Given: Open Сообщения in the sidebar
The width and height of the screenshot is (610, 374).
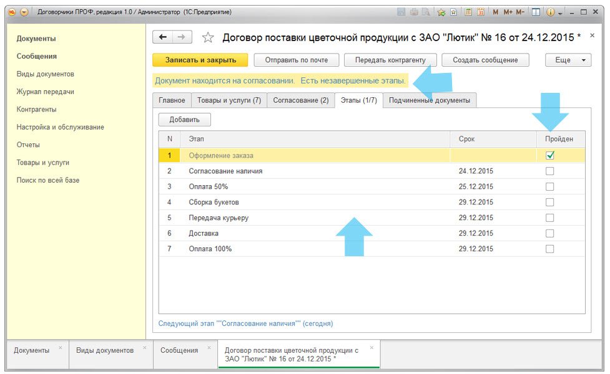Looking at the screenshot, I should point(37,56).
